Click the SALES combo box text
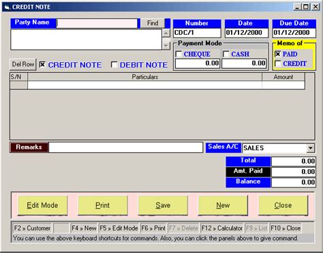Image resolution: width=323 pixels, height=253 pixels. point(275,148)
